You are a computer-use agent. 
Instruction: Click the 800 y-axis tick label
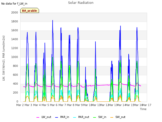pyautogui.click(x=15, y=66)
